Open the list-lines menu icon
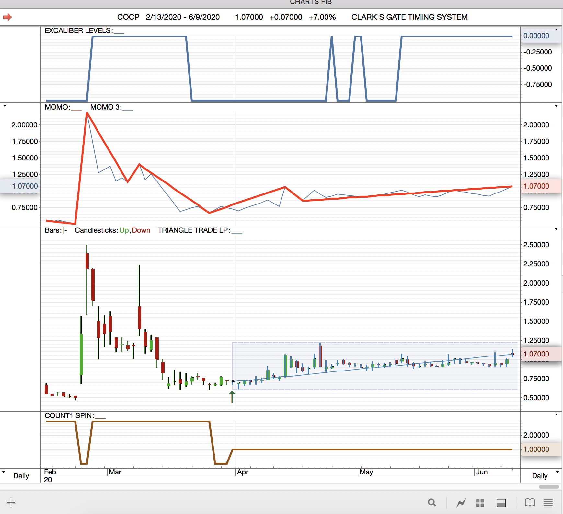 coord(548,503)
